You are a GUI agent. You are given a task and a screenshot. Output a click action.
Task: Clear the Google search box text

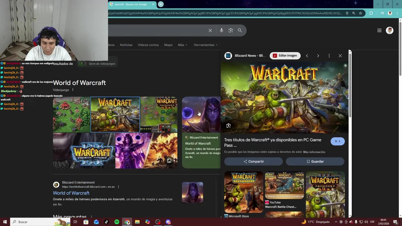210,30
